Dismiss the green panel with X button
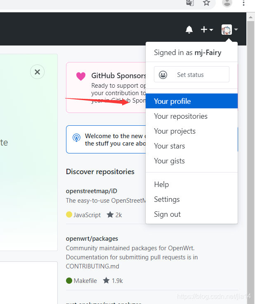Screen dimensions: 255x304 (37, 72)
